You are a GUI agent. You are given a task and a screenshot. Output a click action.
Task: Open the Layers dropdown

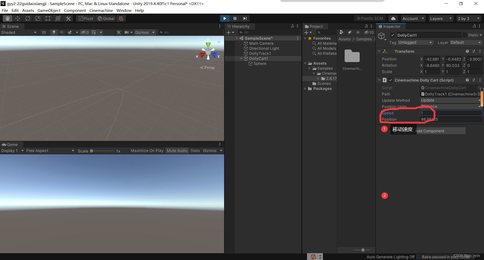(441, 18)
